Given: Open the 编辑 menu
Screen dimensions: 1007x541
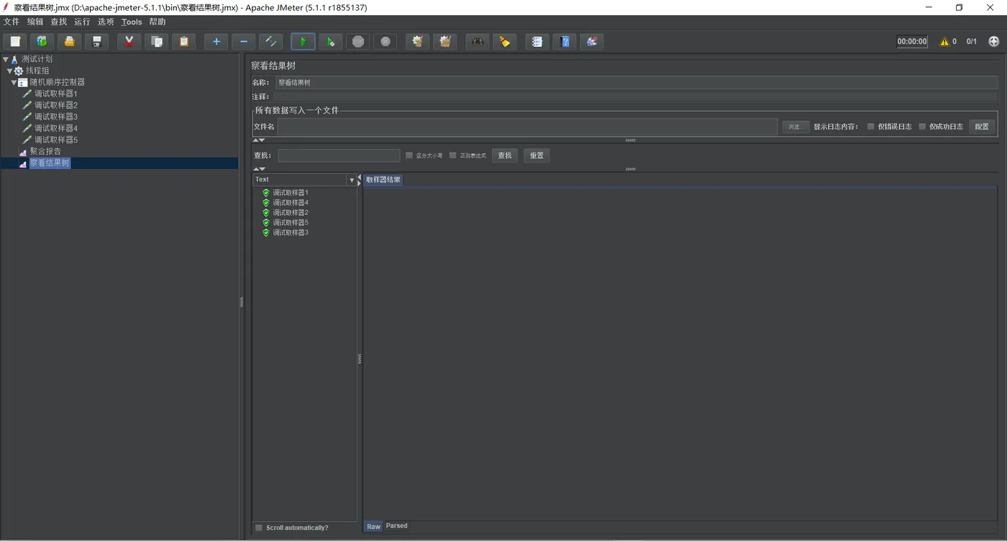Looking at the screenshot, I should [35, 22].
